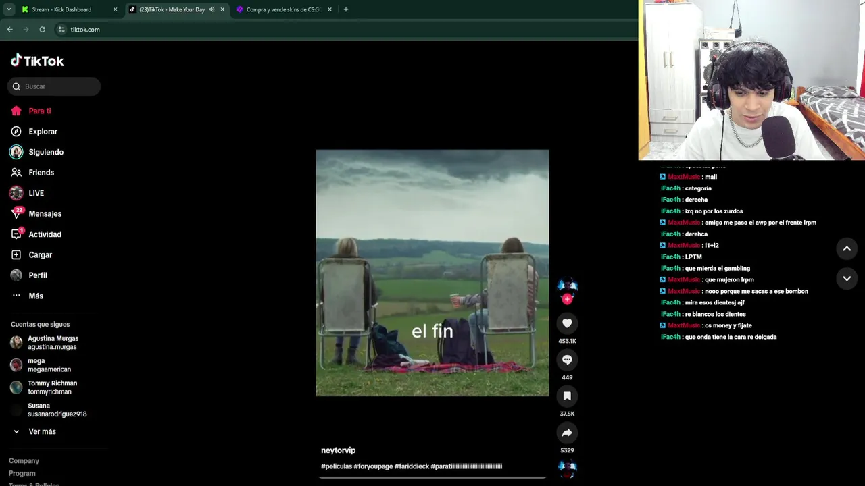Close the Kick Dashboard tab
Image resolution: width=865 pixels, height=486 pixels.
(x=115, y=9)
